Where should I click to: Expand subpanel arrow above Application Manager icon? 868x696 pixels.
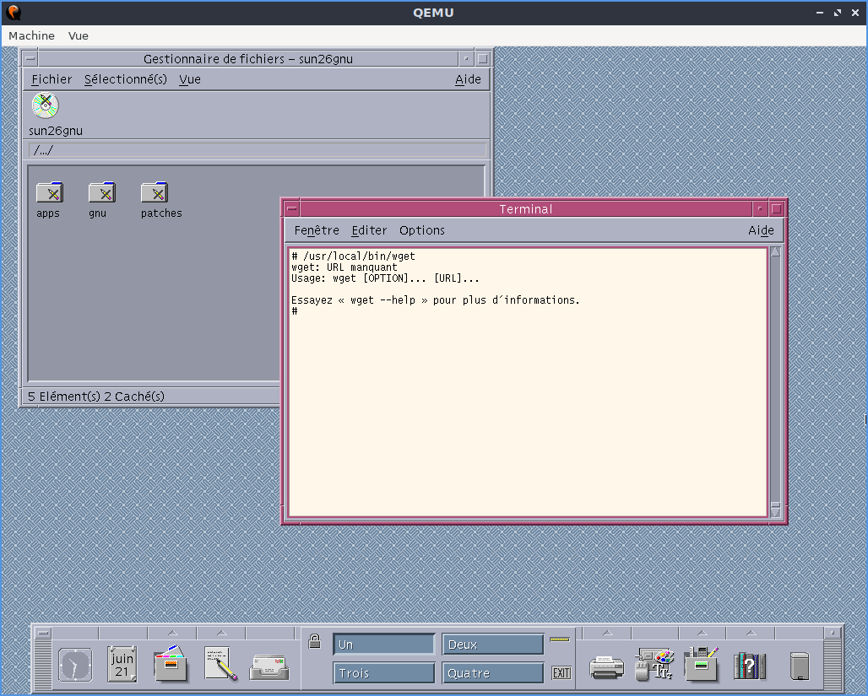pos(702,633)
